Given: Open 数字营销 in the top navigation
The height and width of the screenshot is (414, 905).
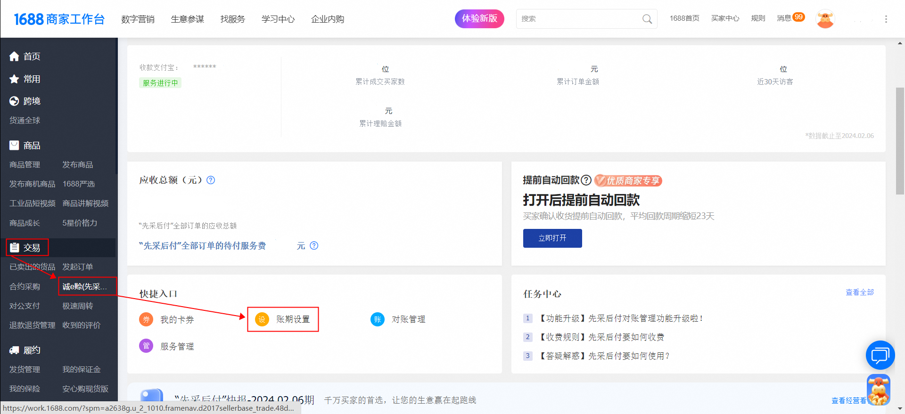Looking at the screenshot, I should tap(138, 19).
